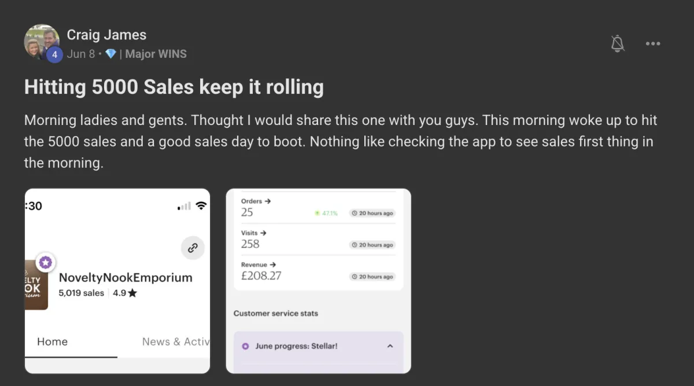Click the level 4 badge on the avatar

pyautogui.click(x=54, y=54)
